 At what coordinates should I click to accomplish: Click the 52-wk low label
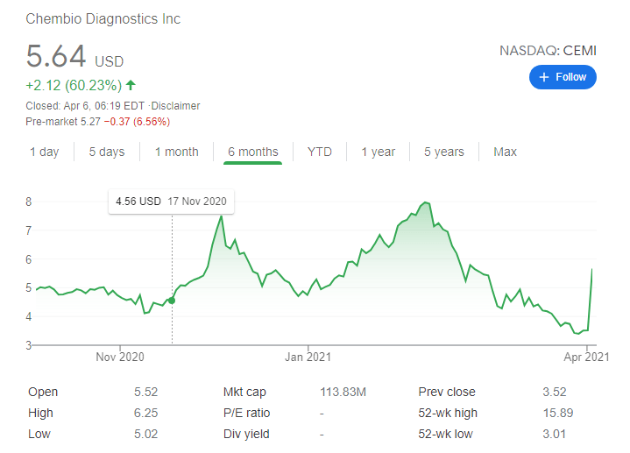tap(446, 434)
